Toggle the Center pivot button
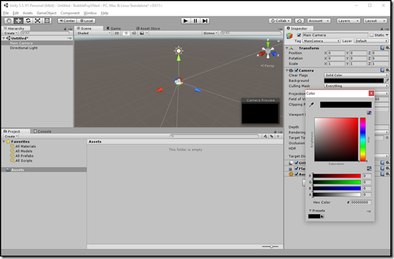This screenshot has height=259, width=394. tap(67, 21)
